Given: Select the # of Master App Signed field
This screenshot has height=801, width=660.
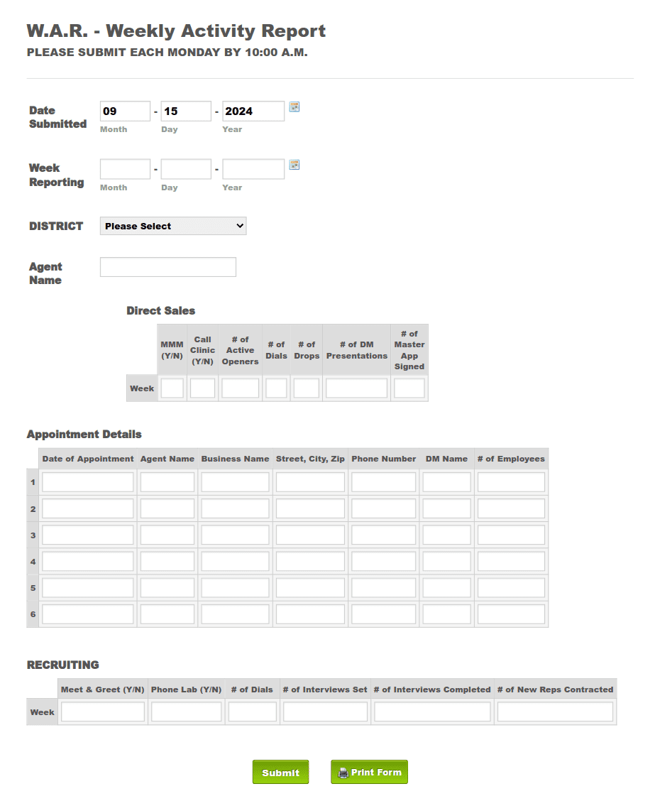Looking at the screenshot, I should 409,387.
